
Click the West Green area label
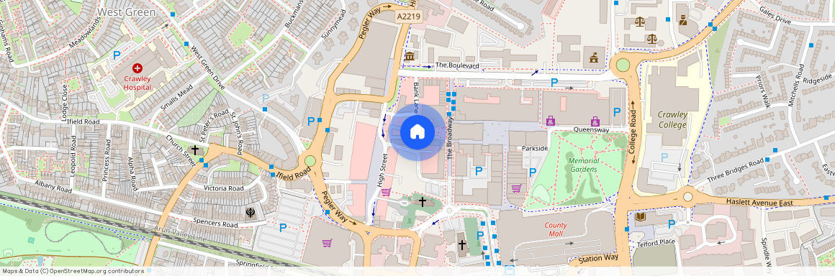126,11
